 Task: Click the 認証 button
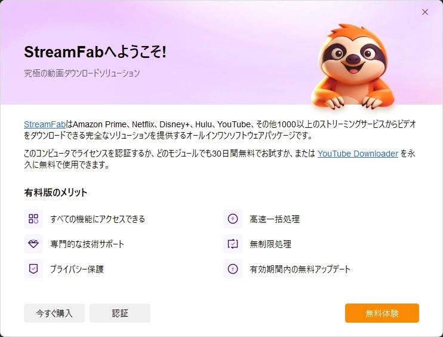[120, 313]
